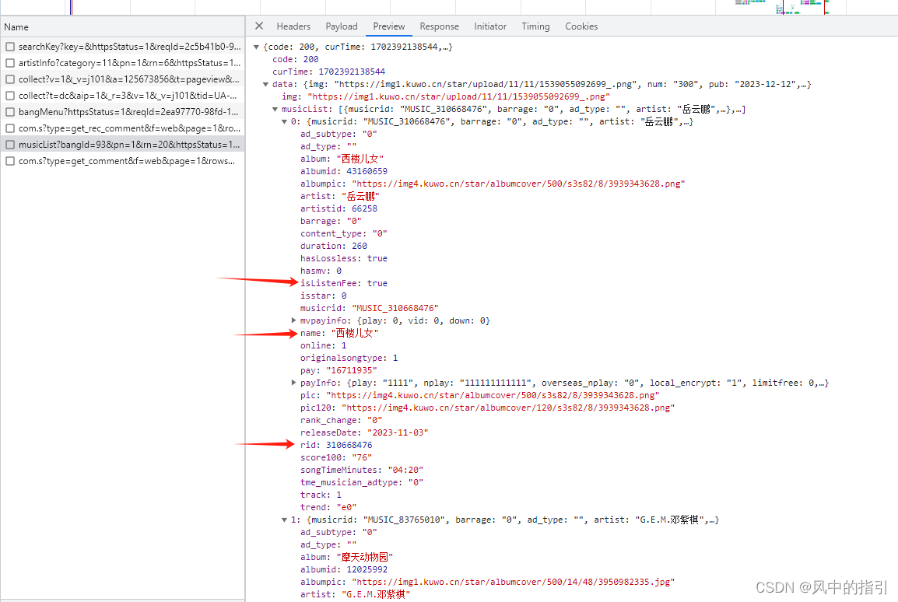This screenshot has width=898, height=602.
Task: Click the hasLossless: true property
Action: [344, 259]
